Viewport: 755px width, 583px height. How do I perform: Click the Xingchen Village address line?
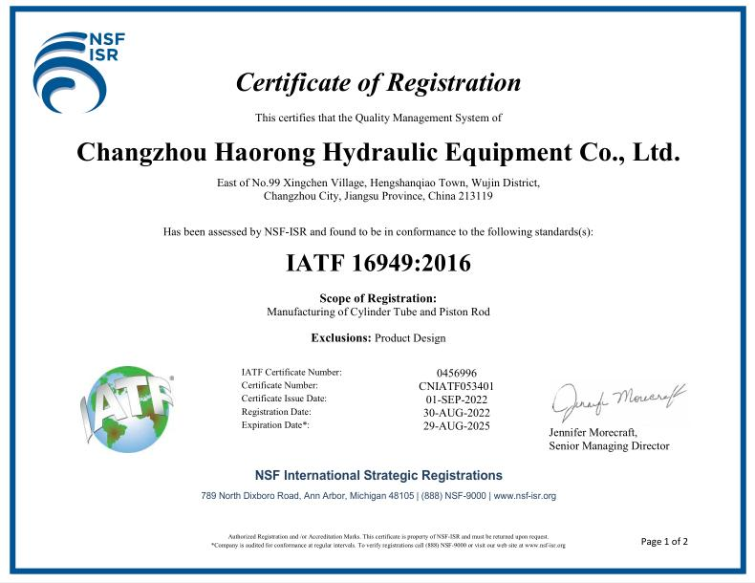pyautogui.click(x=377, y=183)
